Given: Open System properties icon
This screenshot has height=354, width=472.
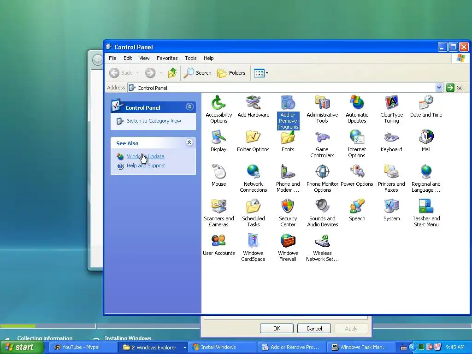Looking at the screenshot, I should tap(391, 210).
